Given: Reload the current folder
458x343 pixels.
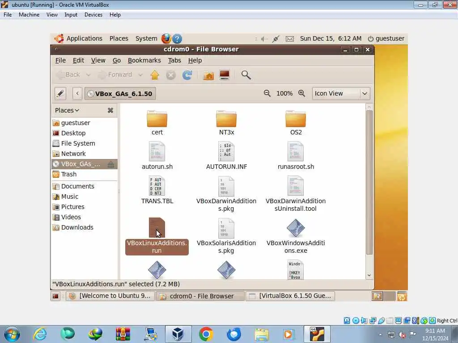Looking at the screenshot, I should click(187, 75).
